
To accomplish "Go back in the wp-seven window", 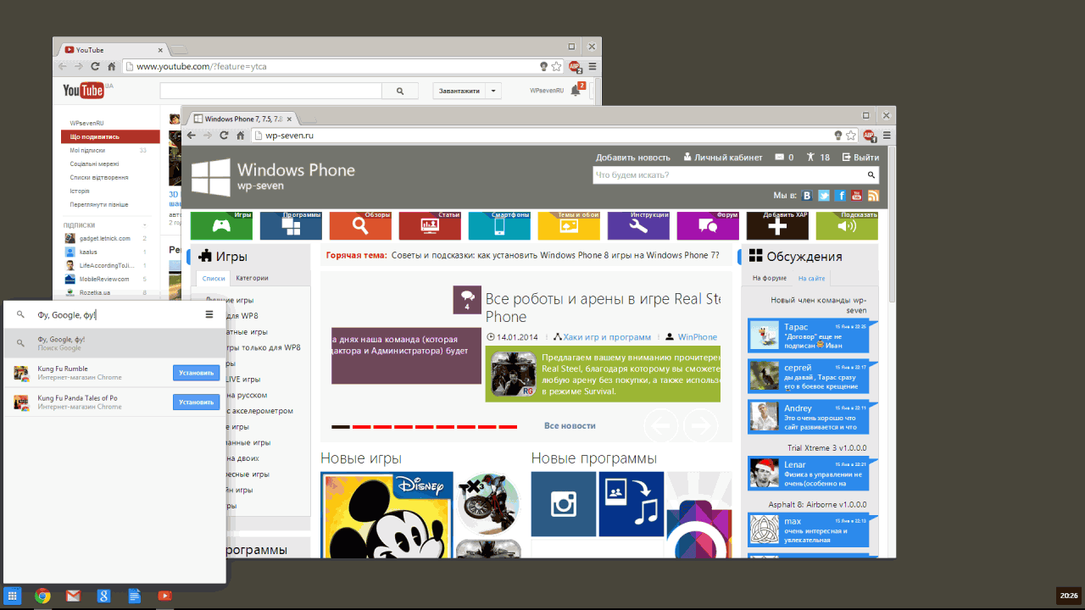I will [192, 136].
